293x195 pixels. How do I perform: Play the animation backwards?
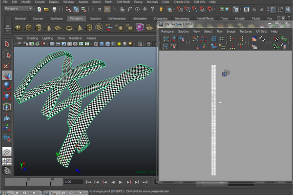pos(113,182)
